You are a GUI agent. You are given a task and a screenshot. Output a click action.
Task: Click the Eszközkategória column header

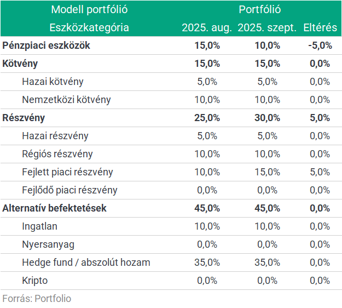click(x=89, y=27)
